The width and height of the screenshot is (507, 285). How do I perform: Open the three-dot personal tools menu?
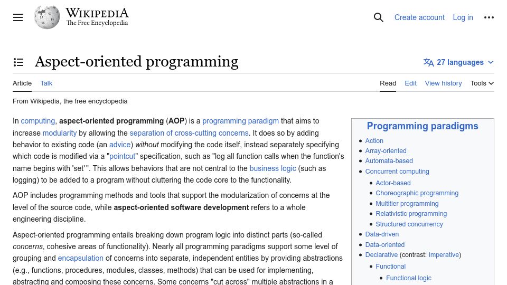tap(489, 17)
